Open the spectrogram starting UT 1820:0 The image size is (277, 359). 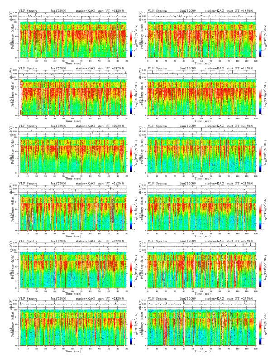(x=72, y=39)
